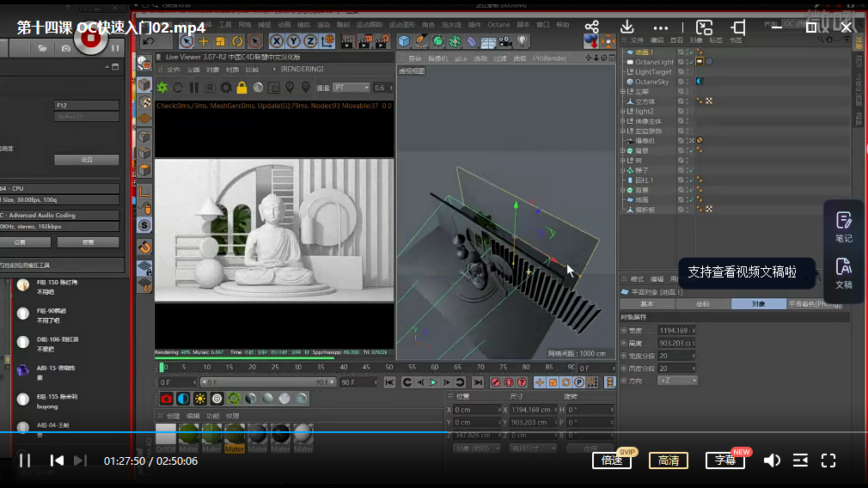
Task: Toggle the Z axis lock
Action: [x=310, y=41]
